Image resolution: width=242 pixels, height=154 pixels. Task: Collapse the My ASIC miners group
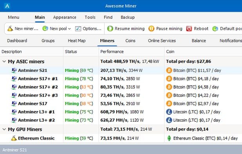4,61
